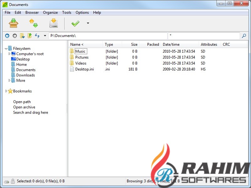Screen dimensions: 251x188
Task: Select the Desktop.ini file row
Action: coord(84,69)
